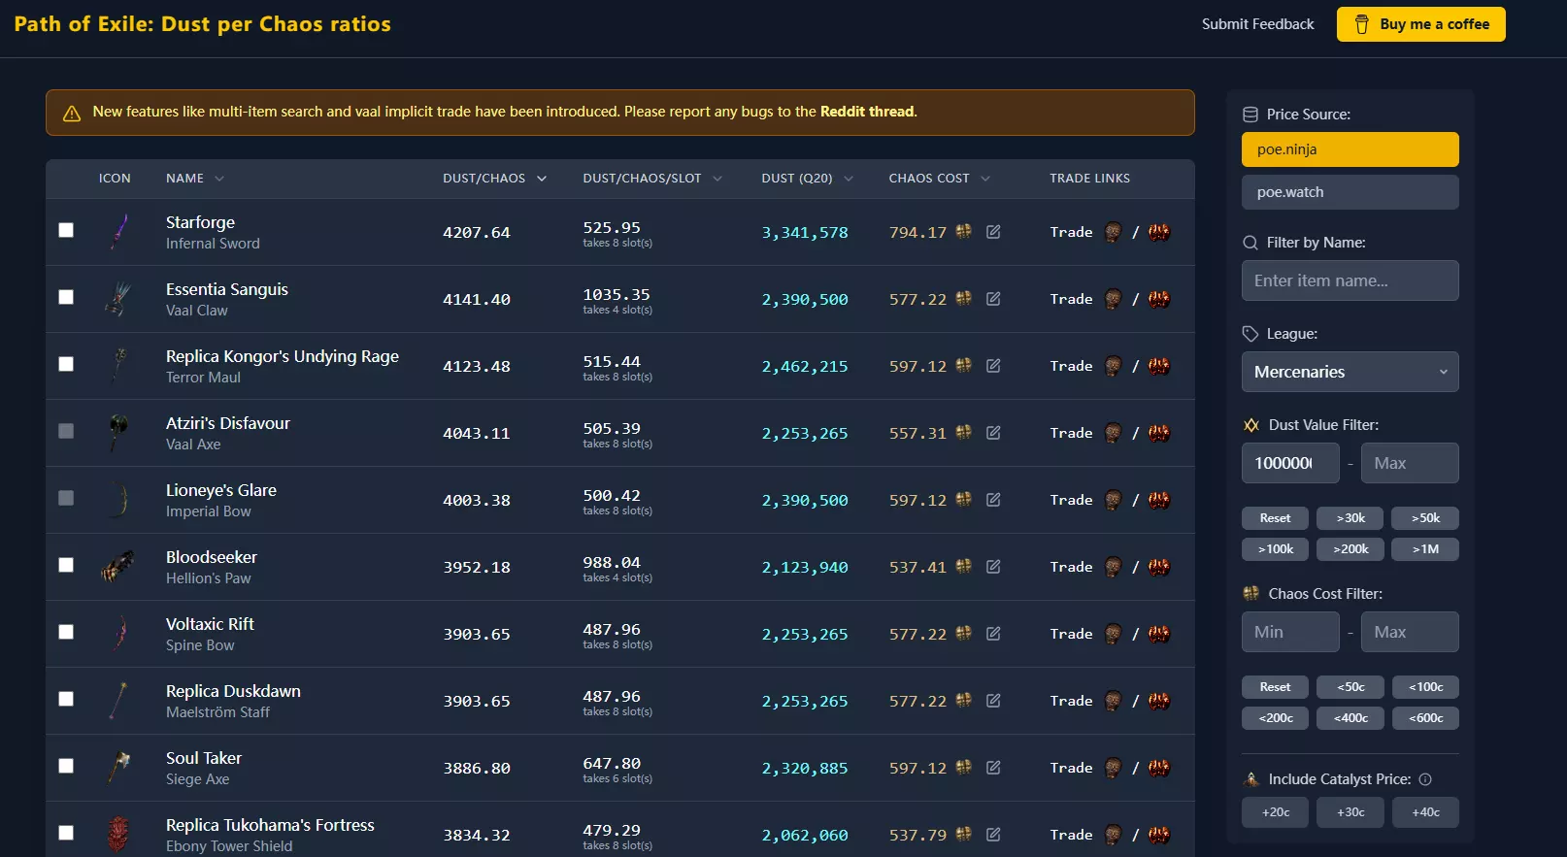The image size is (1567, 857).
Task: Open the first trade icon for Essentia Sanguis
Action: pyautogui.click(x=1113, y=299)
